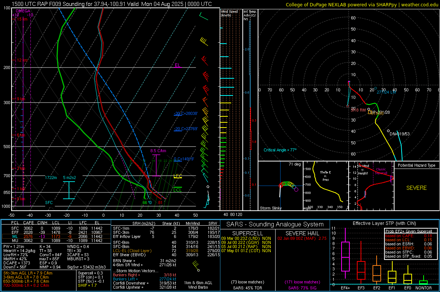Select the 02 Jun 89 00Z (MAF) hail analogue

click(x=302, y=238)
